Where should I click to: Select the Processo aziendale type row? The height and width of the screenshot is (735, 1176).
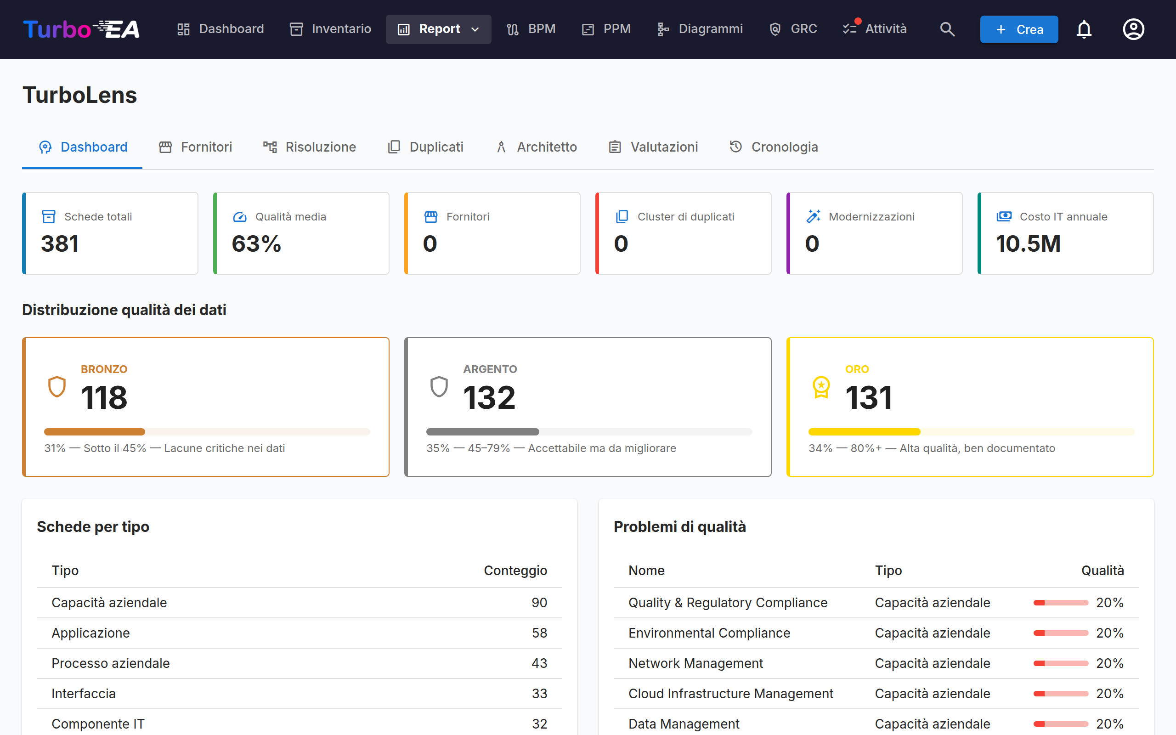click(300, 663)
